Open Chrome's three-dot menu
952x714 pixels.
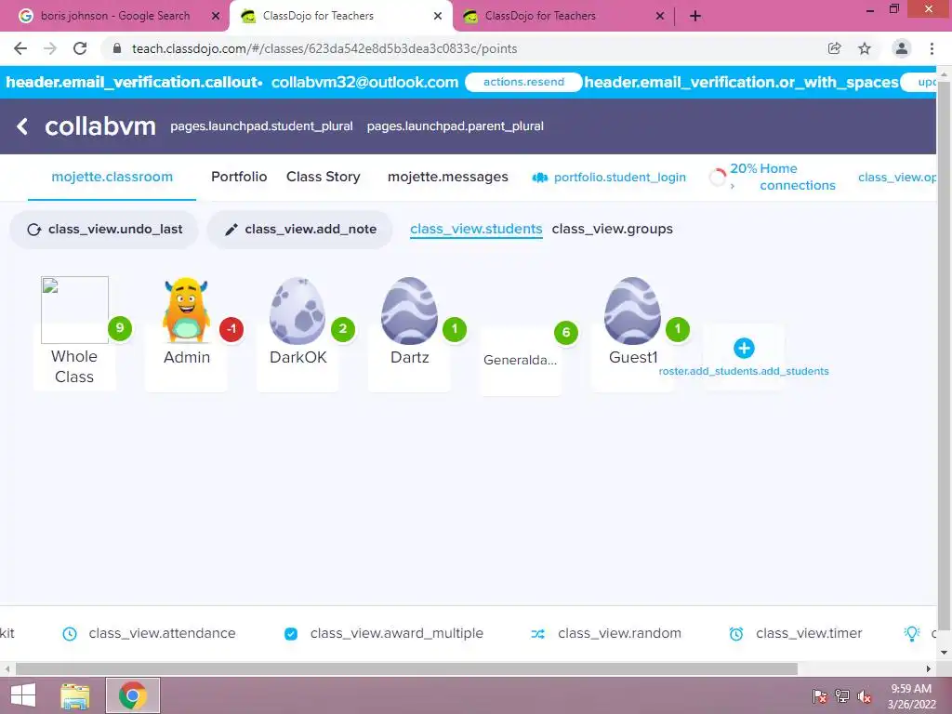point(932,48)
